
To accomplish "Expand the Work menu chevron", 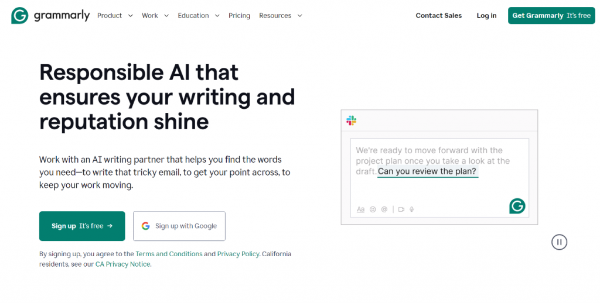I will (x=166, y=16).
